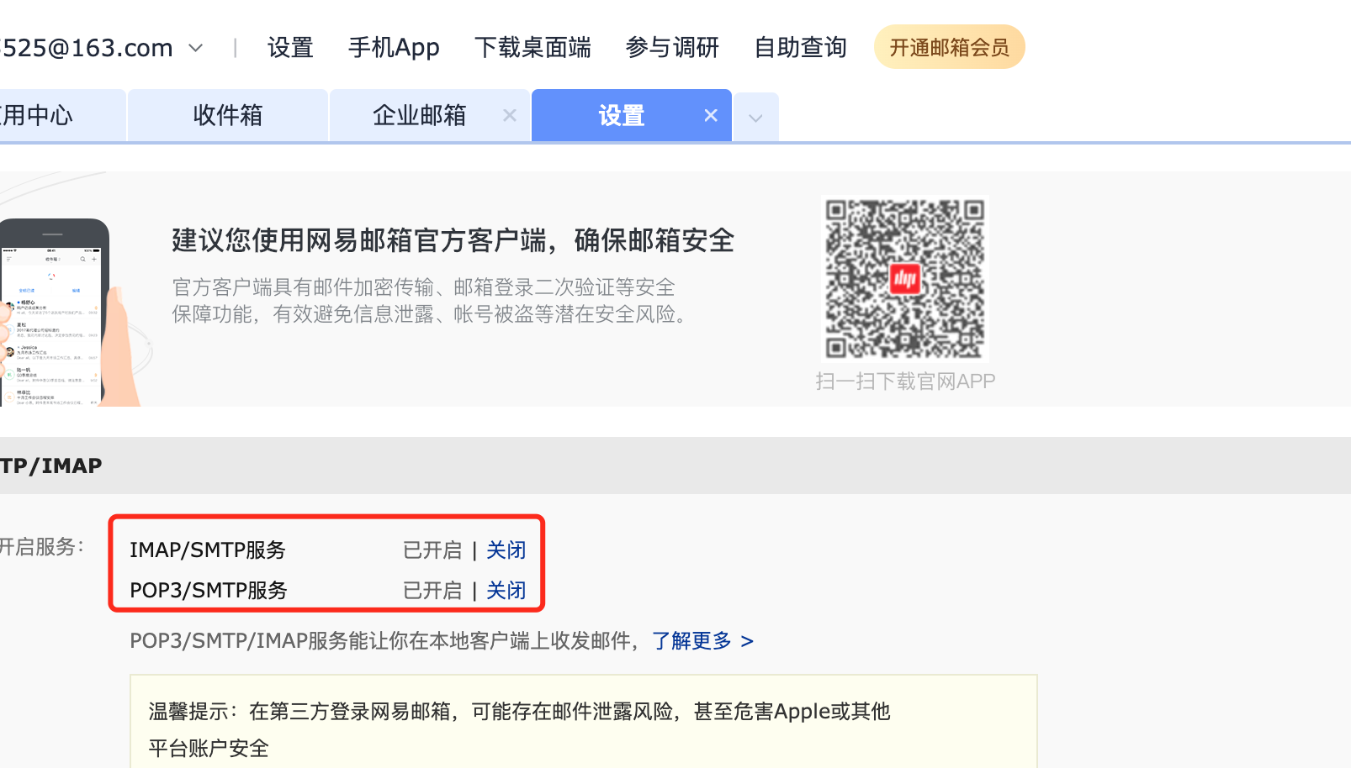Click 下载桌面端 in the top bar
This screenshot has width=1351, height=768.
(532, 48)
